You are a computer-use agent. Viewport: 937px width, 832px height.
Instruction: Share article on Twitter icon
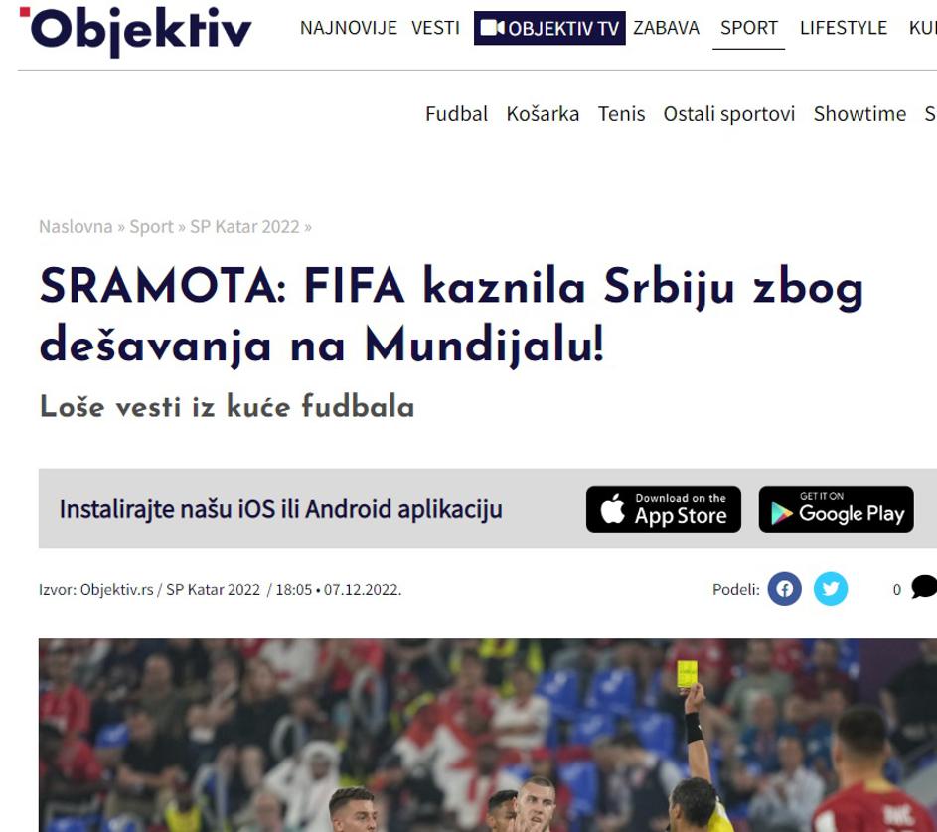coord(831,589)
